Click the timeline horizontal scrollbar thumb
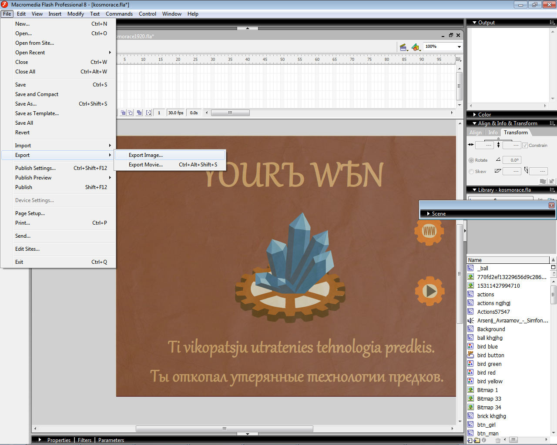 coord(230,113)
